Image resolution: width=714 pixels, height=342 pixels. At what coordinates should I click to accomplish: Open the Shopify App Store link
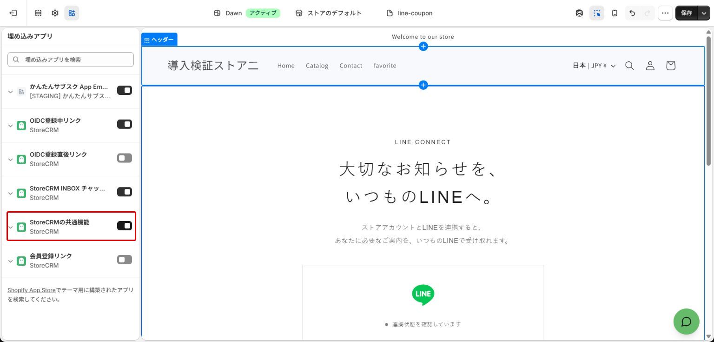32,290
